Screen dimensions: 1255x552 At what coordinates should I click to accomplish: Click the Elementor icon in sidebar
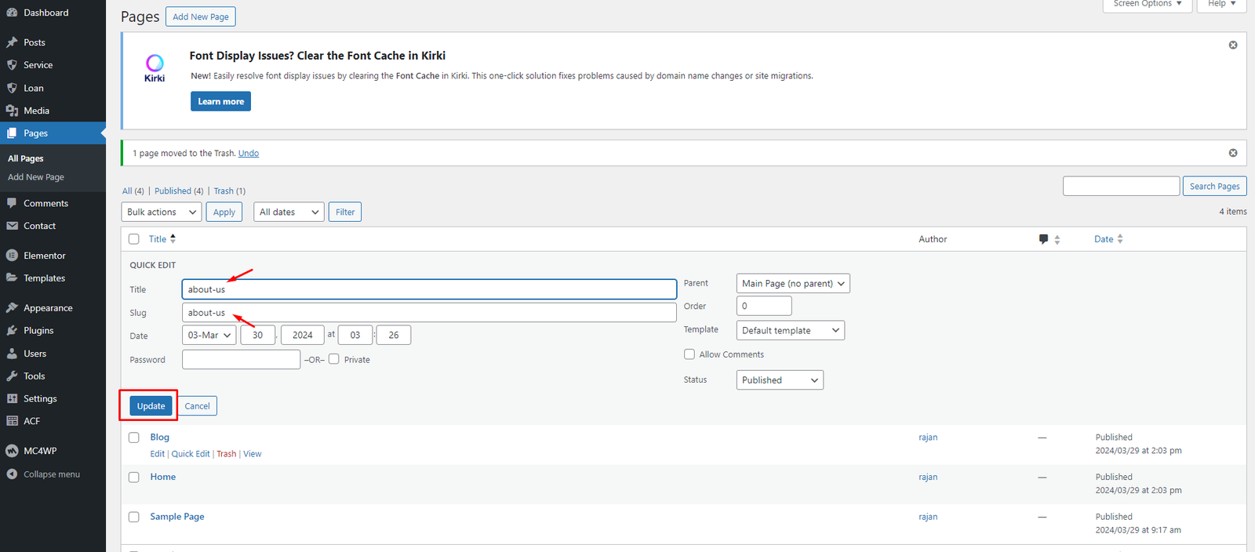click(x=12, y=256)
